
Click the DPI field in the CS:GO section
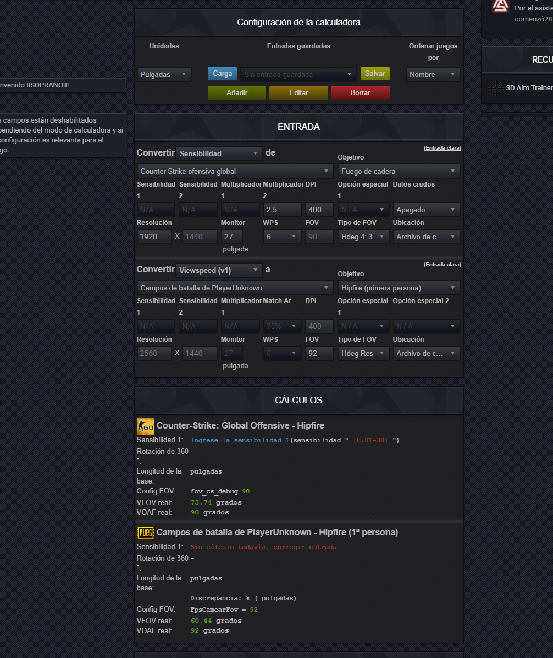pos(319,210)
